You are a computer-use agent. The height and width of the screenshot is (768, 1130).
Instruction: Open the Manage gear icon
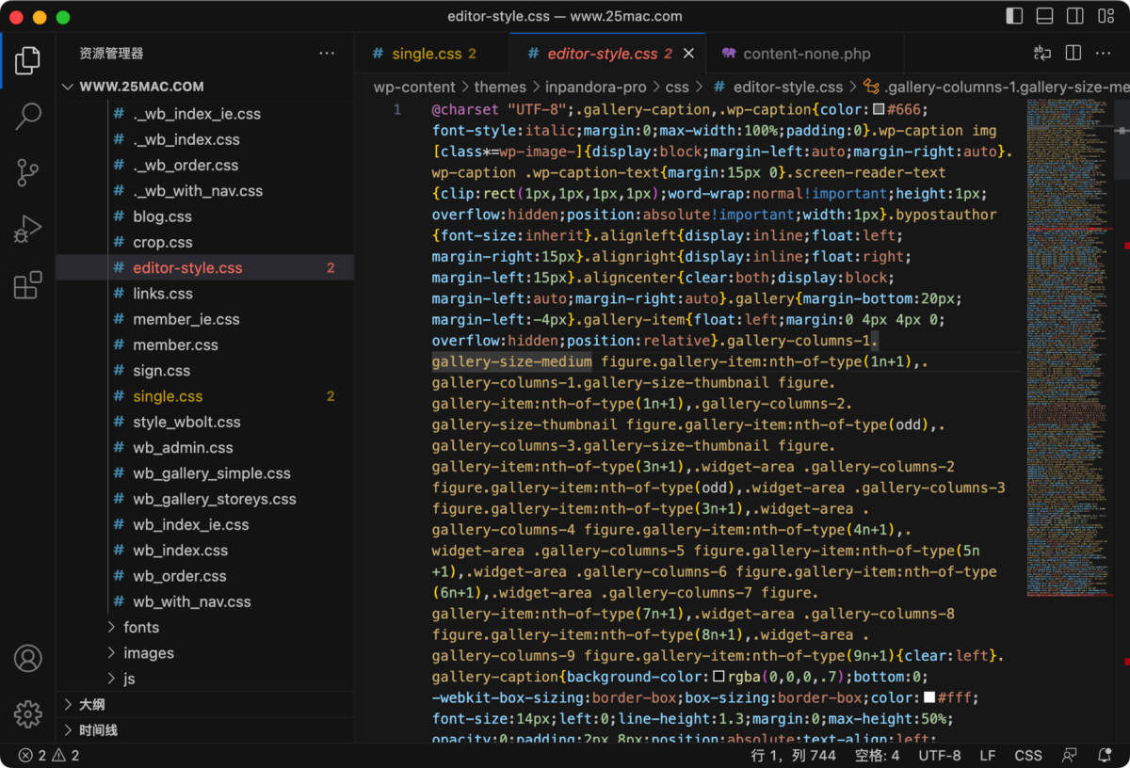pyautogui.click(x=27, y=713)
